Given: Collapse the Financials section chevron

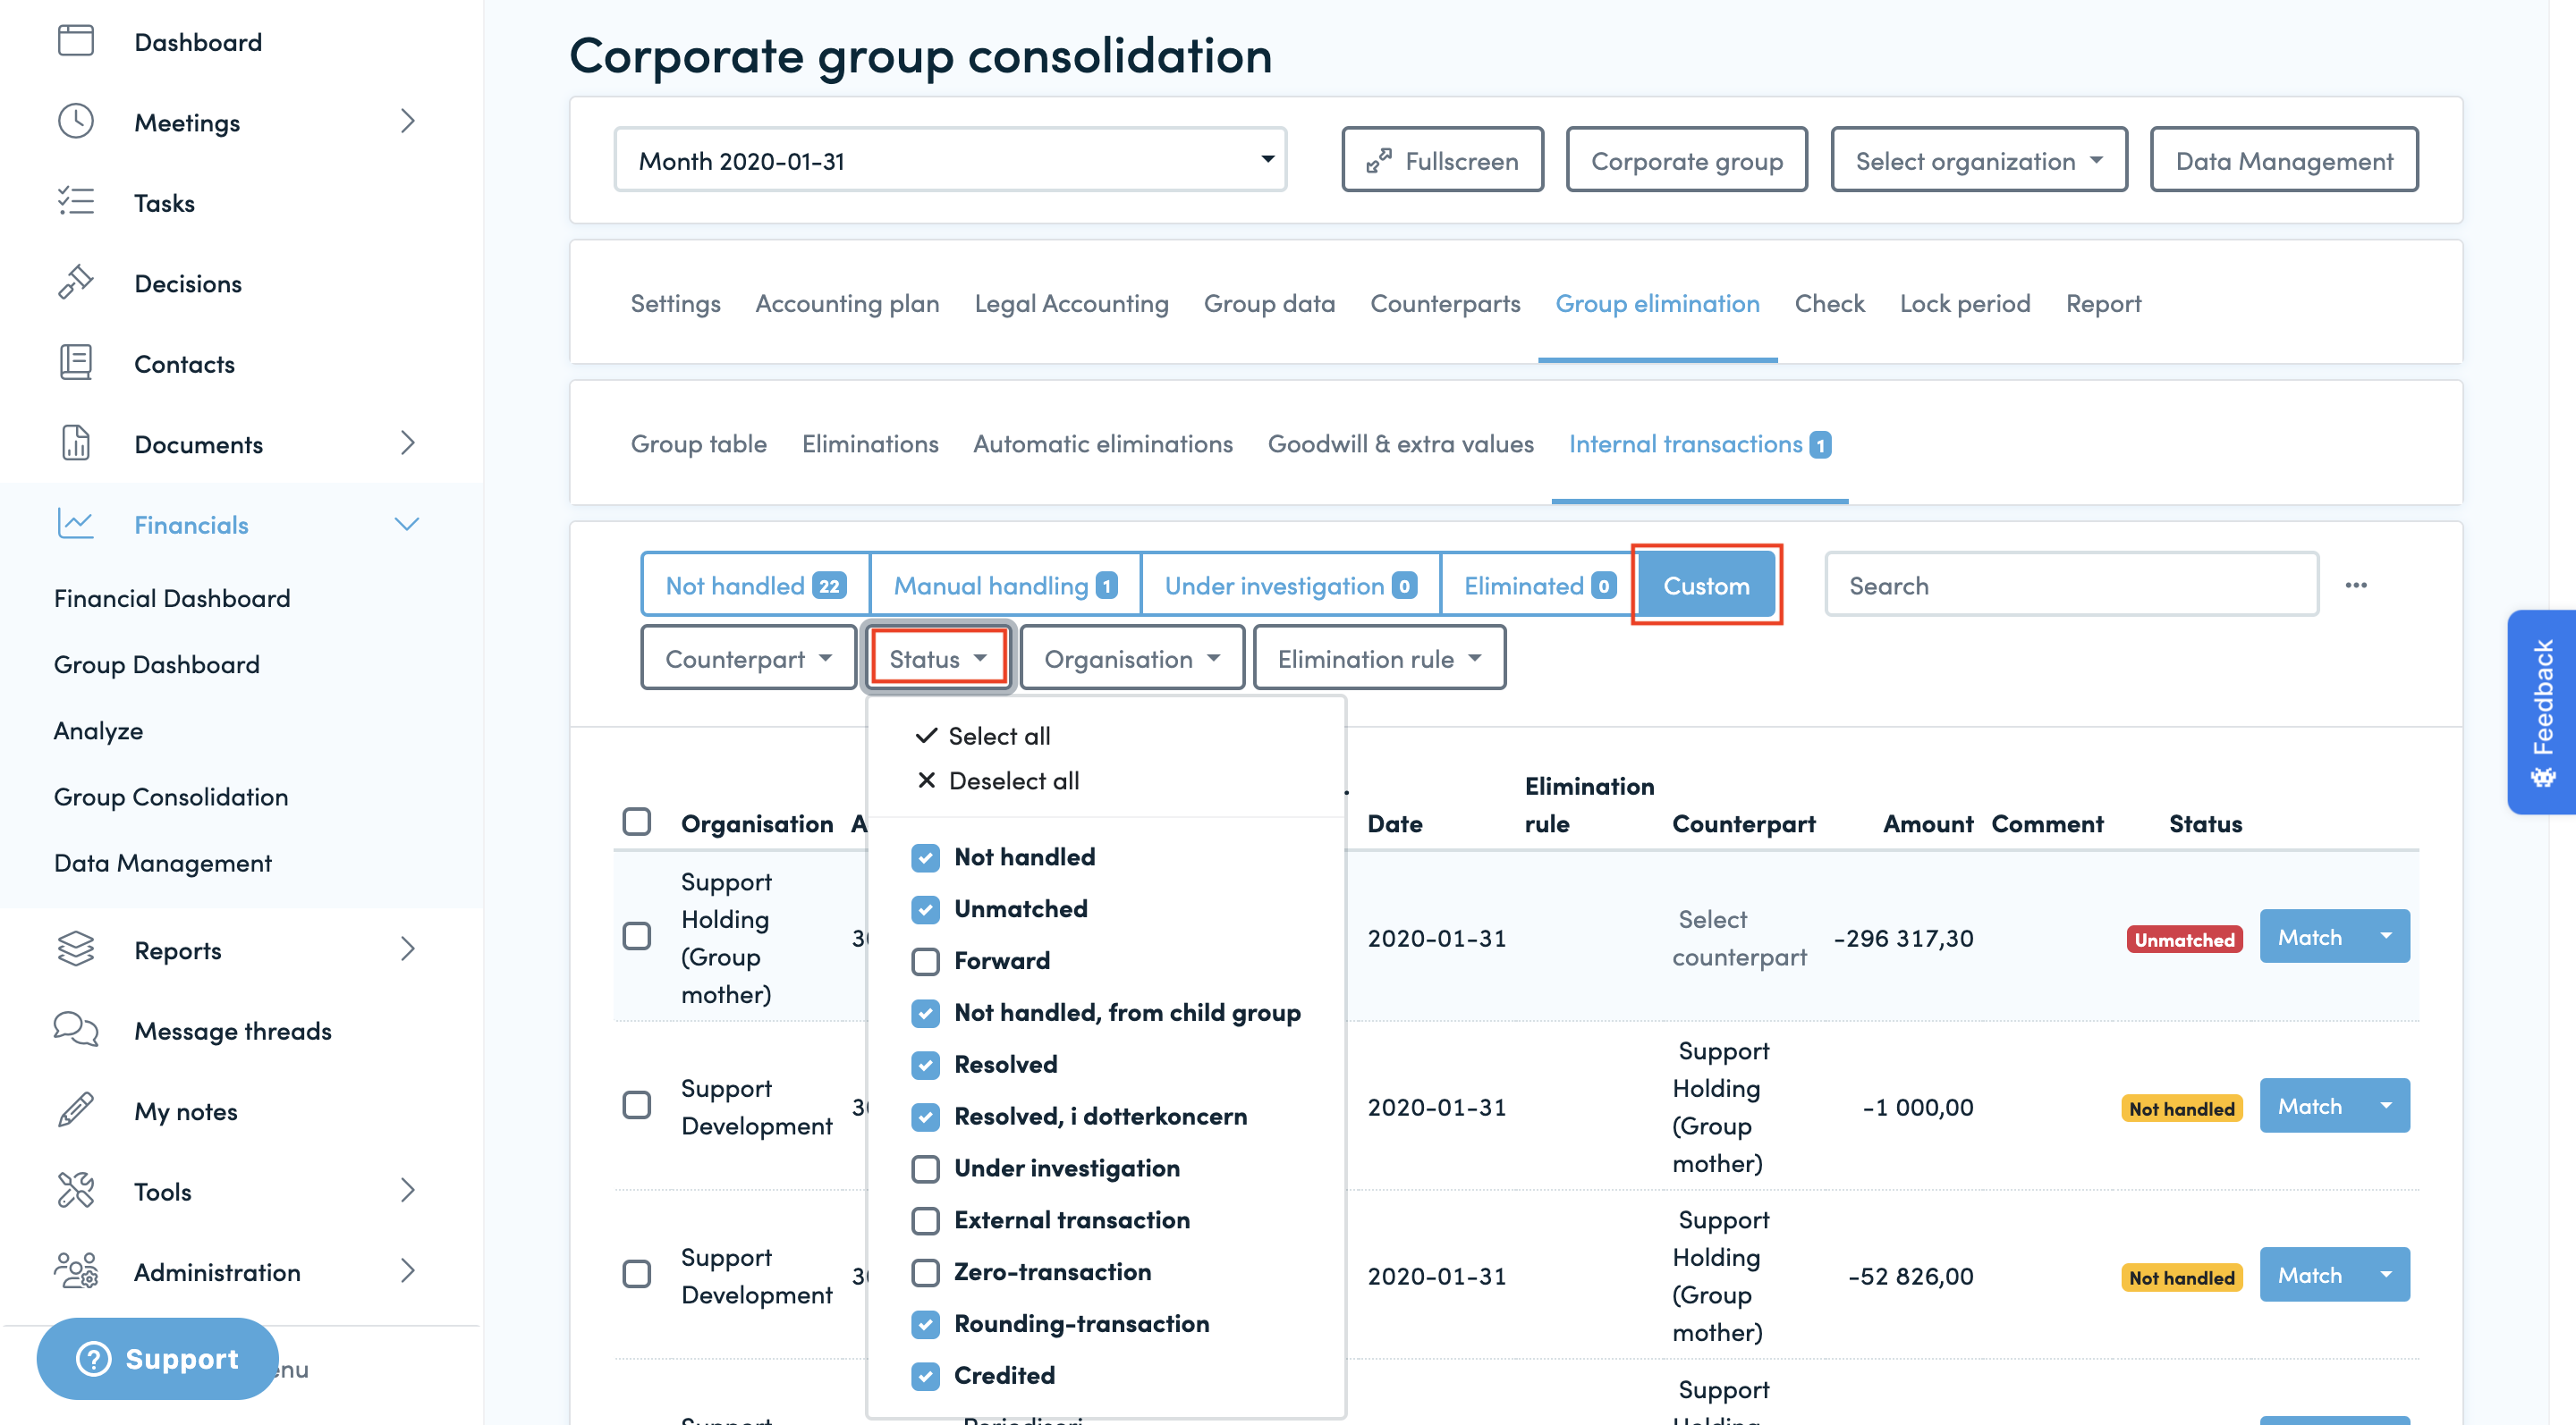Looking at the screenshot, I should [x=407, y=524].
